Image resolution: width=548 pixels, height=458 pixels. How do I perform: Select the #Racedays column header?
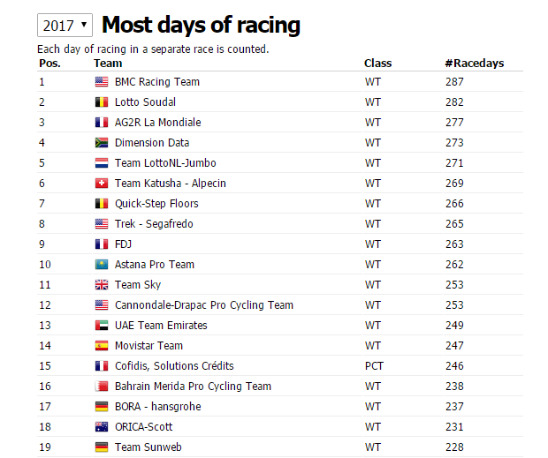pyautogui.click(x=475, y=64)
